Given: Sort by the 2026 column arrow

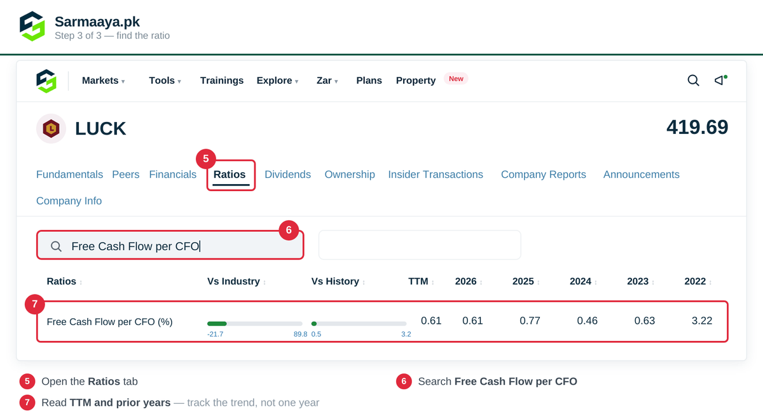Looking at the screenshot, I should coord(481,282).
